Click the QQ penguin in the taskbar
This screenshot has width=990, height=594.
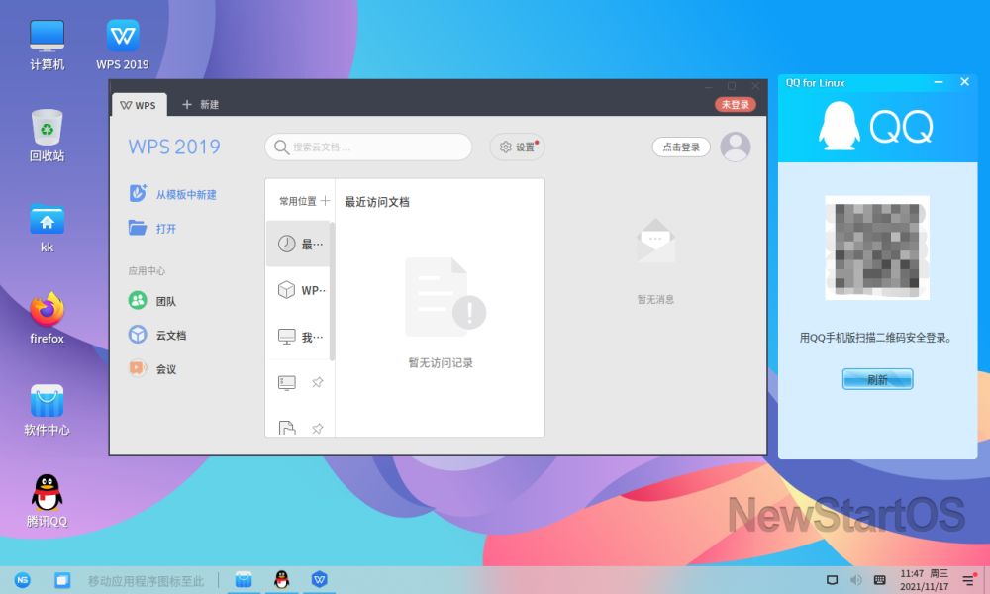[x=281, y=580]
